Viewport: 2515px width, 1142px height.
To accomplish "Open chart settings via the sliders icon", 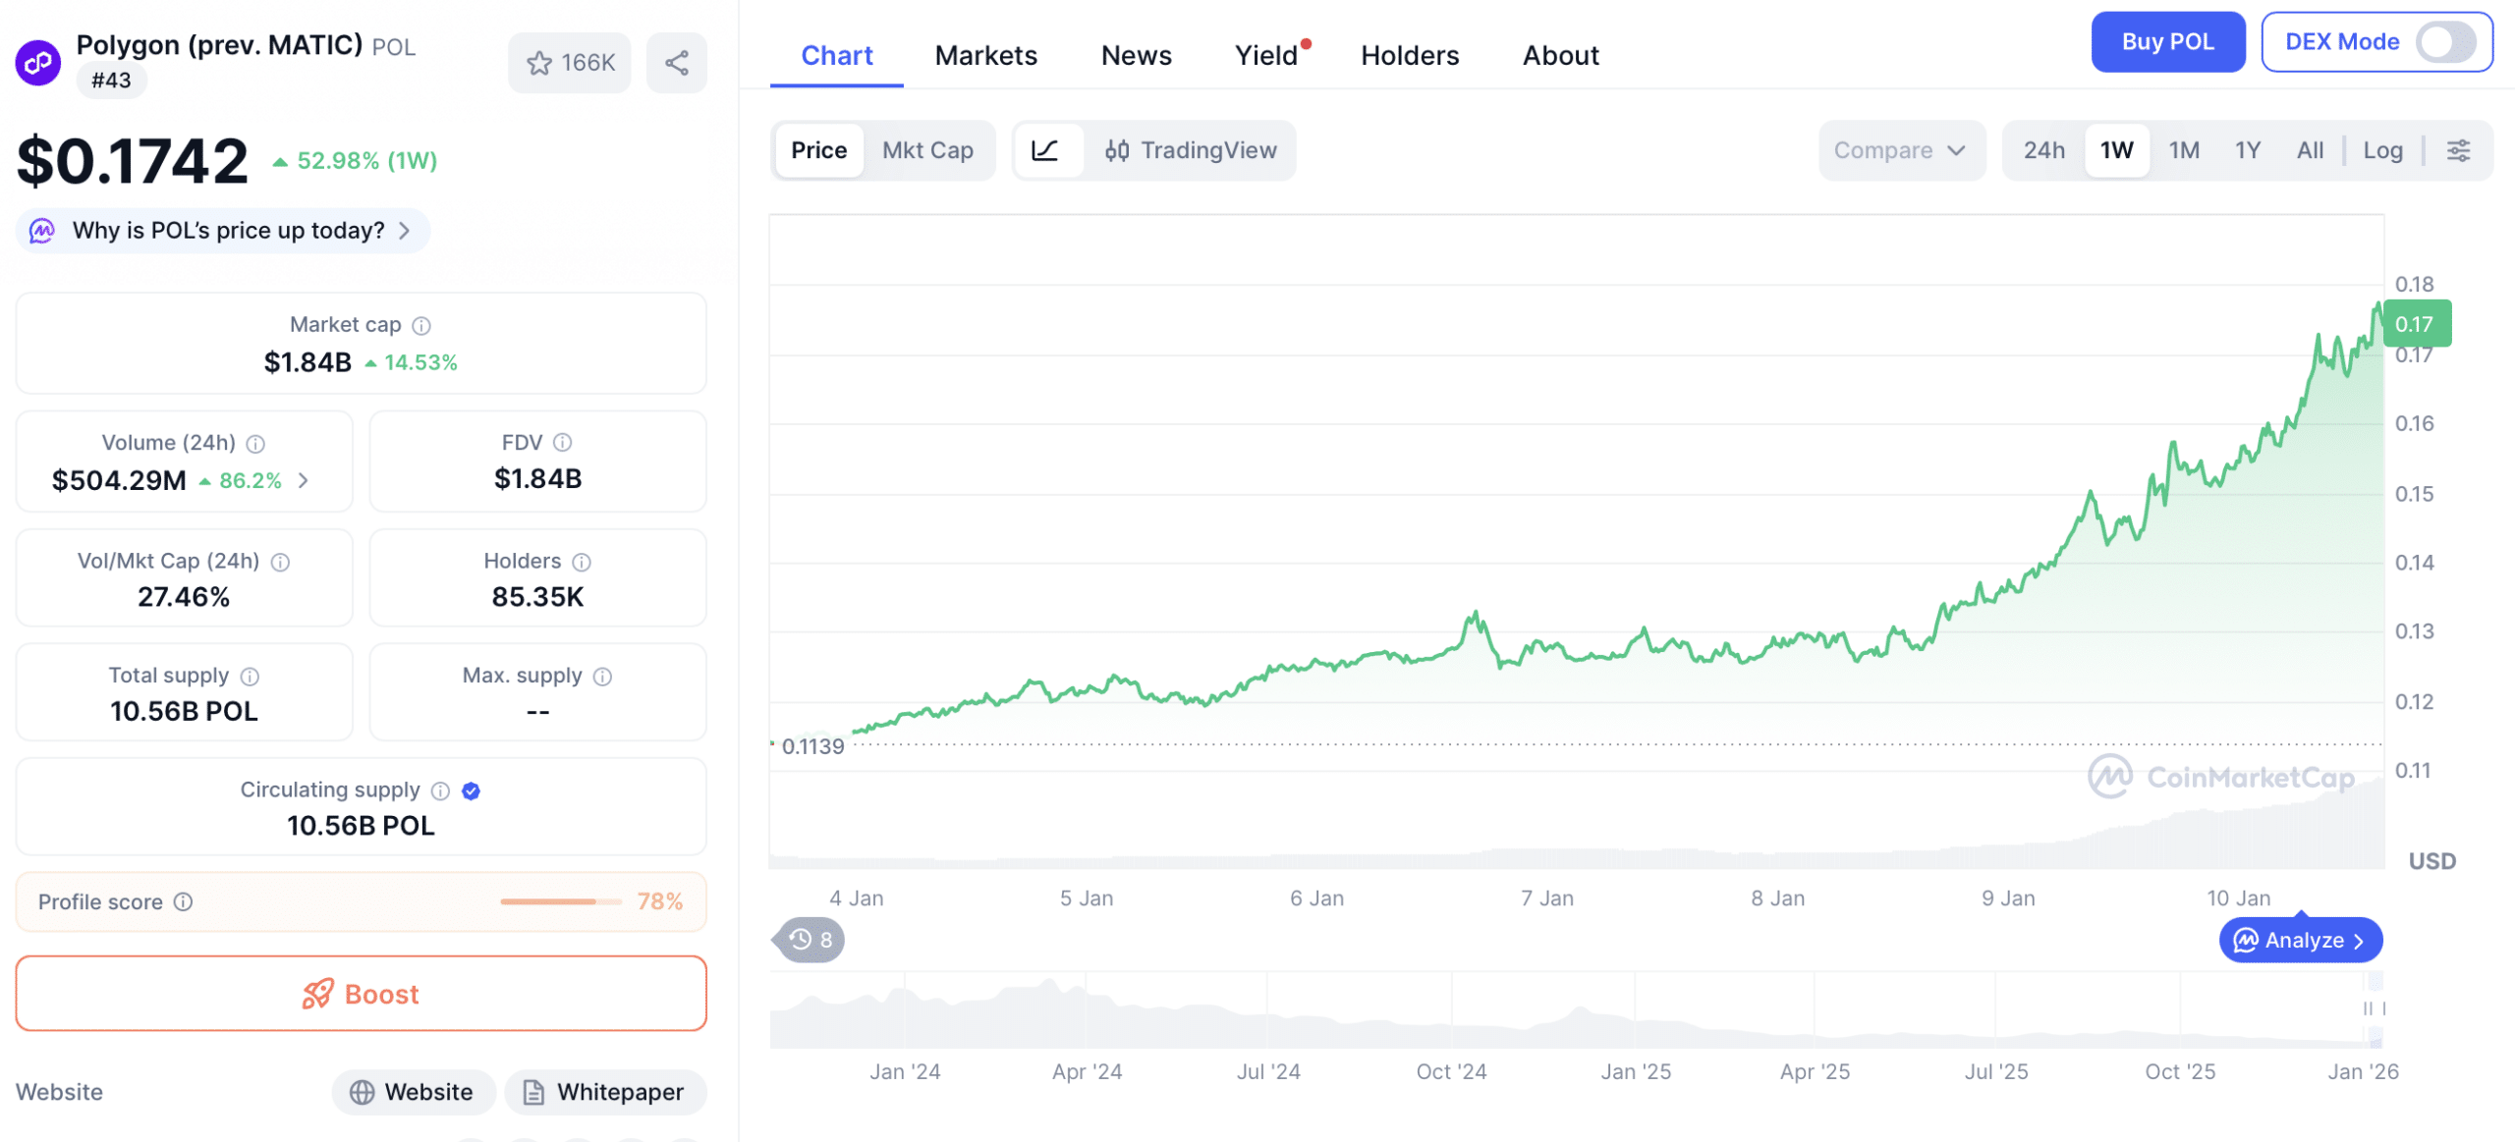I will (x=2461, y=150).
